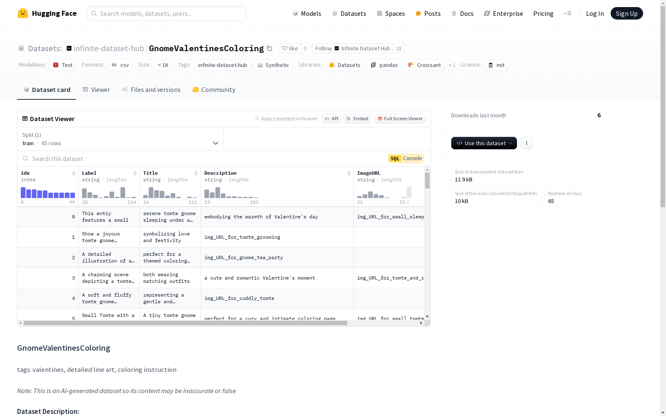Click the Croissant library tag
The height and width of the screenshot is (416, 666).
click(x=425, y=65)
